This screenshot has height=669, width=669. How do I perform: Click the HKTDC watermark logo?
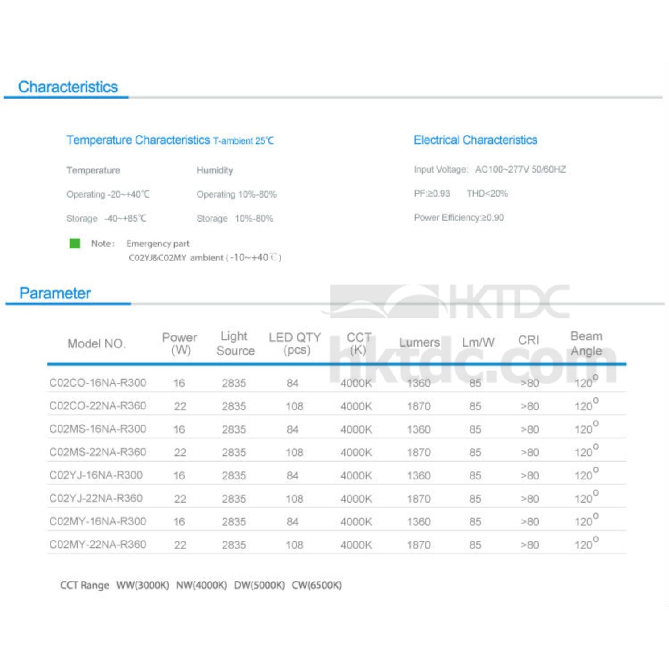[x=450, y=302]
